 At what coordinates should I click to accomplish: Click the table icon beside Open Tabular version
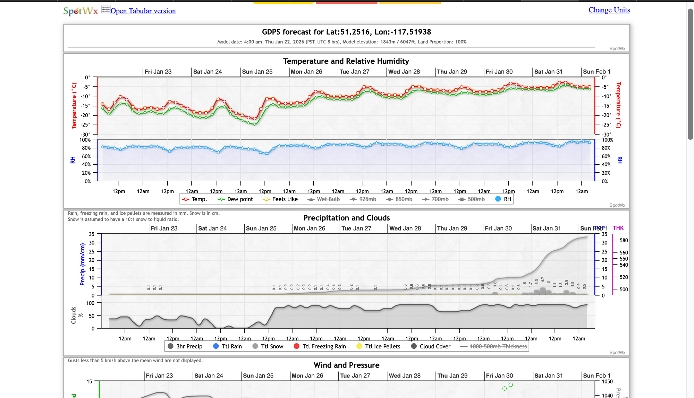coord(105,9)
